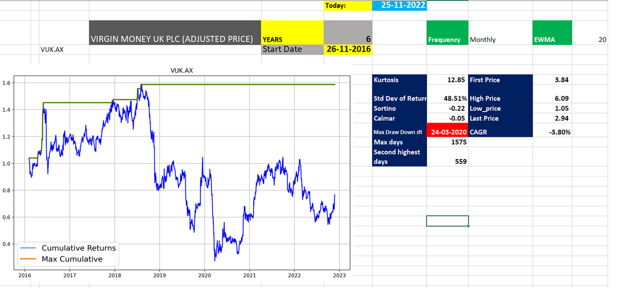Viewport: 634px width, 288px height.
Task: Select the Last Price label cell
Action: (x=500, y=118)
